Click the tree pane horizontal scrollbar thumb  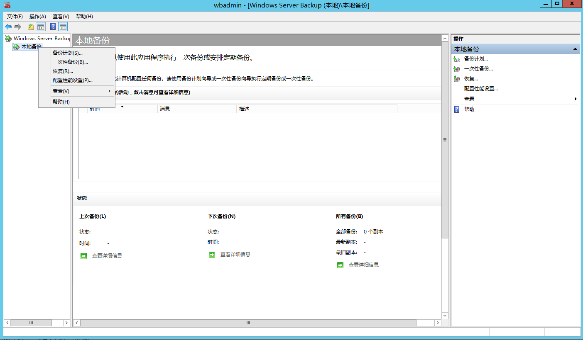[x=31, y=323]
